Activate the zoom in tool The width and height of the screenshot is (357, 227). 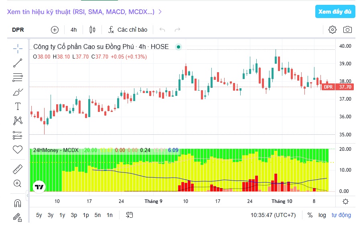pyautogui.click(x=18, y=184)
